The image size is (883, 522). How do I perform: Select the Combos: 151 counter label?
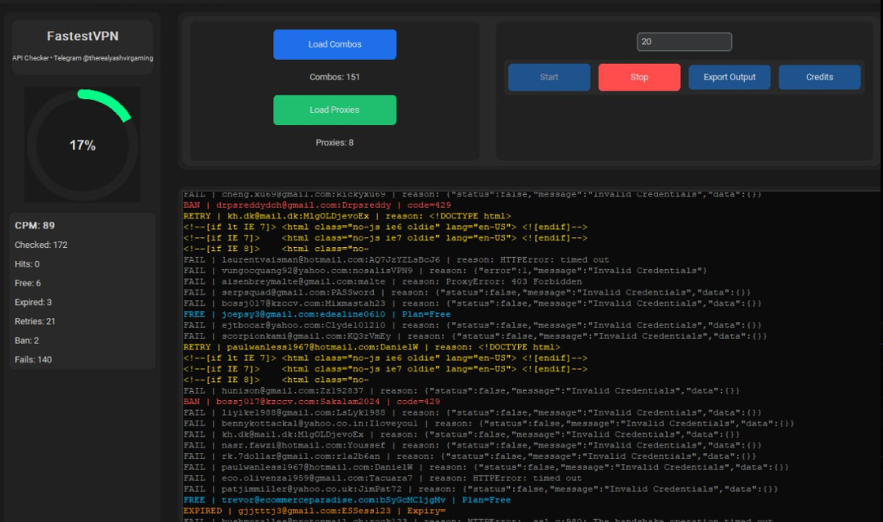(x=335, y=77)
